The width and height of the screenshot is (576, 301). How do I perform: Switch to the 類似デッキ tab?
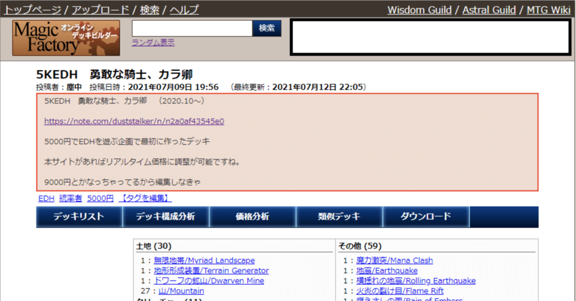tap(339, 217)
